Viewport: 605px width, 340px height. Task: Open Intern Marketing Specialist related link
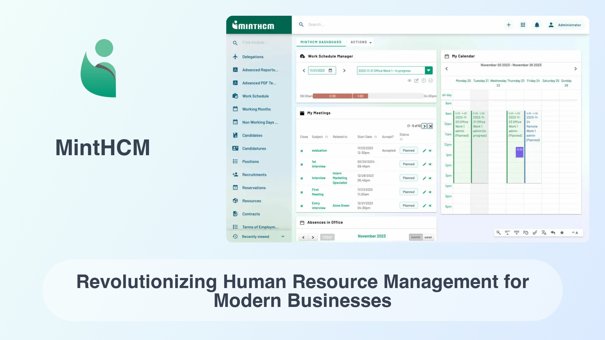coord(340,178)
